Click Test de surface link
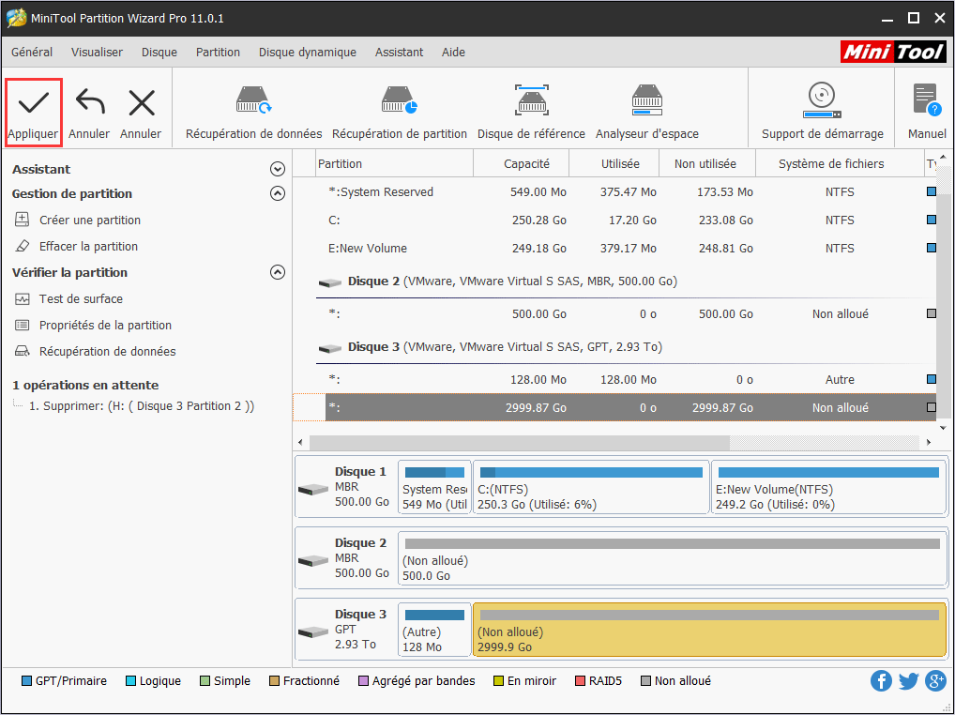Screen dimensions: 955x715 coord(81,299)
